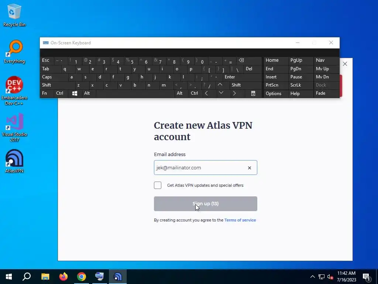Show hidden system tray icons
Image resolution: width=378 pixels, height=284 pixels.
tap(312, 277)
